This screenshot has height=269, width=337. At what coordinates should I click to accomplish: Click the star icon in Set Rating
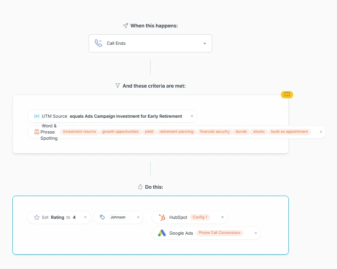[x=37, y=217]
